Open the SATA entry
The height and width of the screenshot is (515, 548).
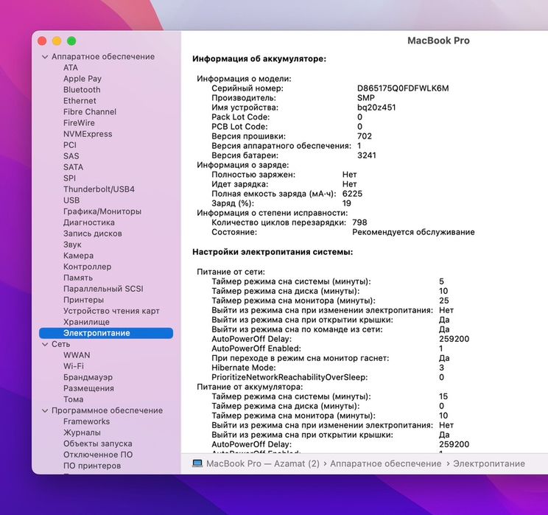(74, 167)
